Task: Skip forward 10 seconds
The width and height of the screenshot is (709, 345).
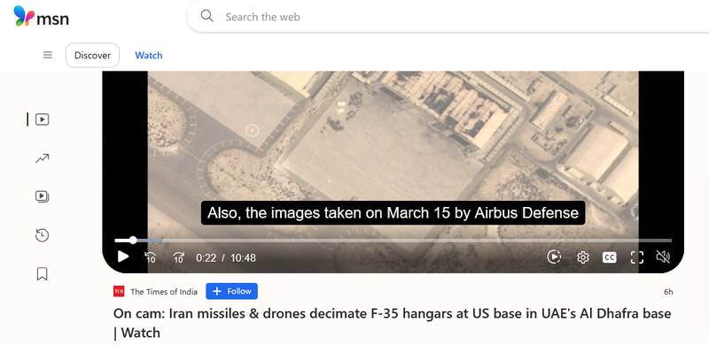Action: tap(179, 257)
